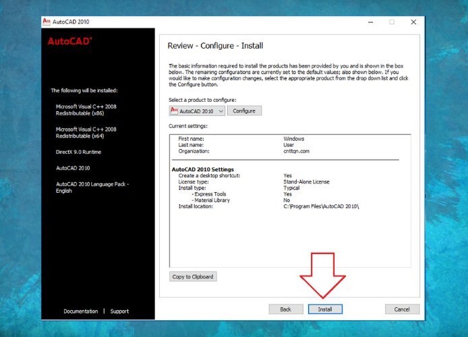Go Back to the previous step
This screenshot has height=337, width=468.
click(x=286, y=309)
